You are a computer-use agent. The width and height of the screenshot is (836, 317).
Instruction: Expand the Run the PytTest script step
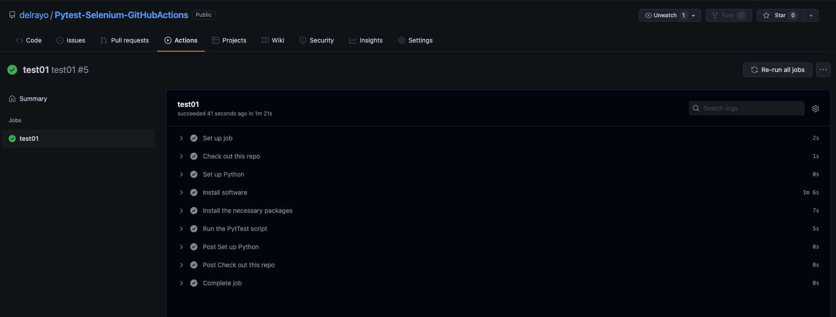coord(182,229)
